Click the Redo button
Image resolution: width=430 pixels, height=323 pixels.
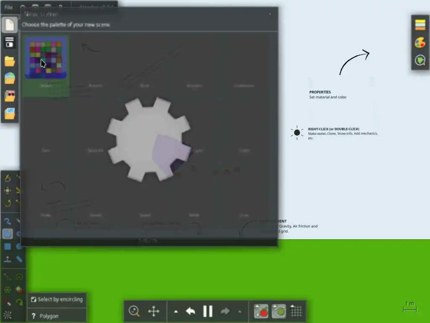225,311
